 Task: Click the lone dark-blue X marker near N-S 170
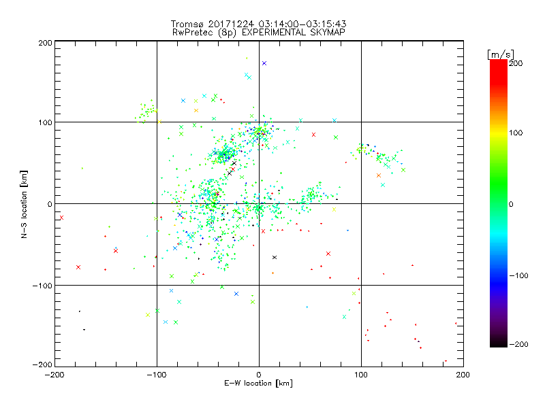pyautogui.click(x=264, y=63)
